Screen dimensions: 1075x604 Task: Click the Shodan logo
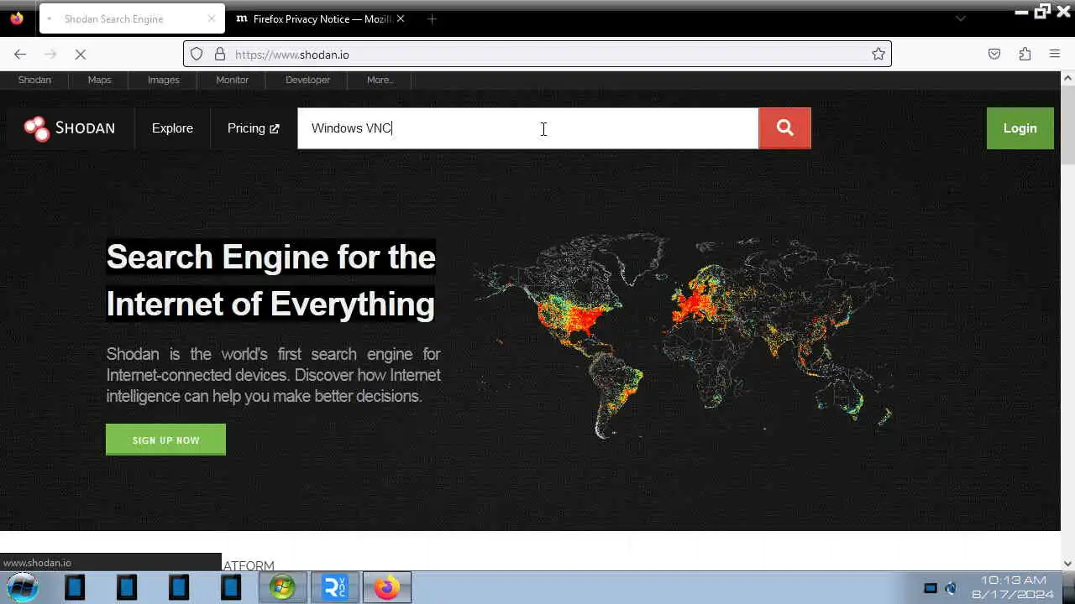(69, 128)
